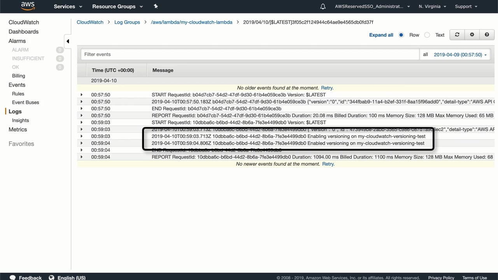Open CloudWatch in the side navigation
The width and height of the screenshot is (498, 280).
(x=24, y=22)
